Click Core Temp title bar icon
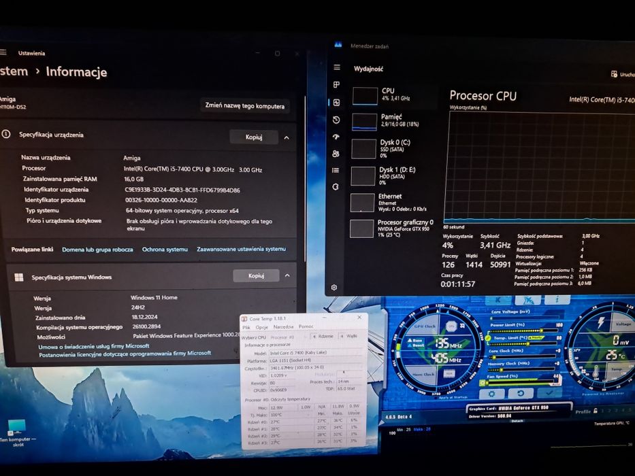Screen dimensions: 635x476 pos(244,319)
